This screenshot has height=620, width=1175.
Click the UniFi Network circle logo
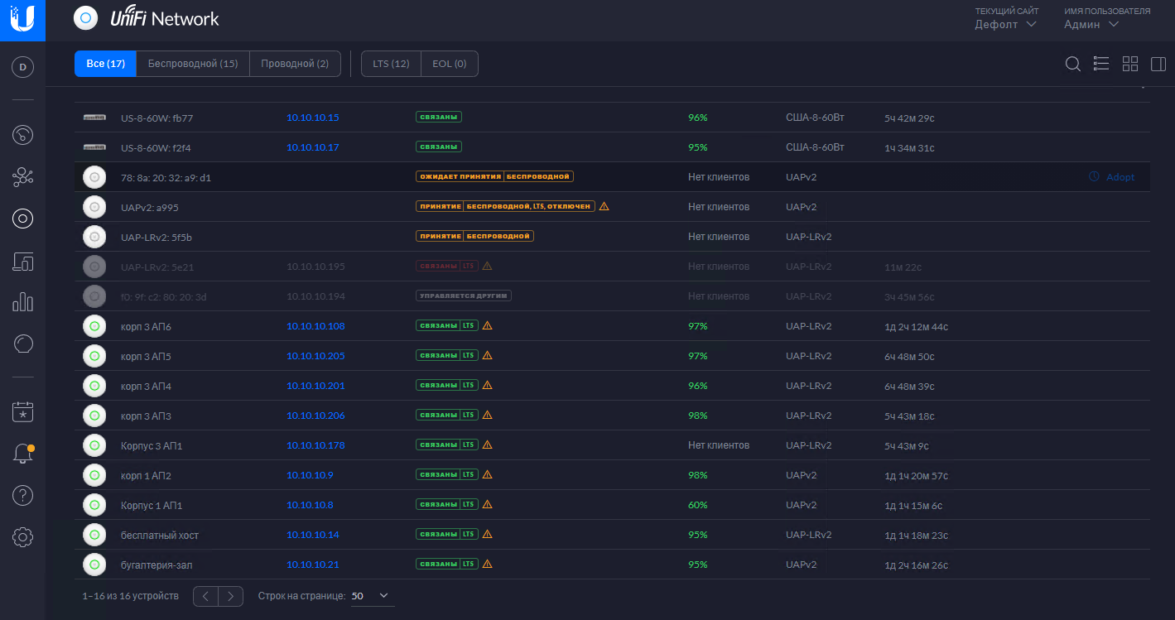pyautogui.click(x=85, y=17)
